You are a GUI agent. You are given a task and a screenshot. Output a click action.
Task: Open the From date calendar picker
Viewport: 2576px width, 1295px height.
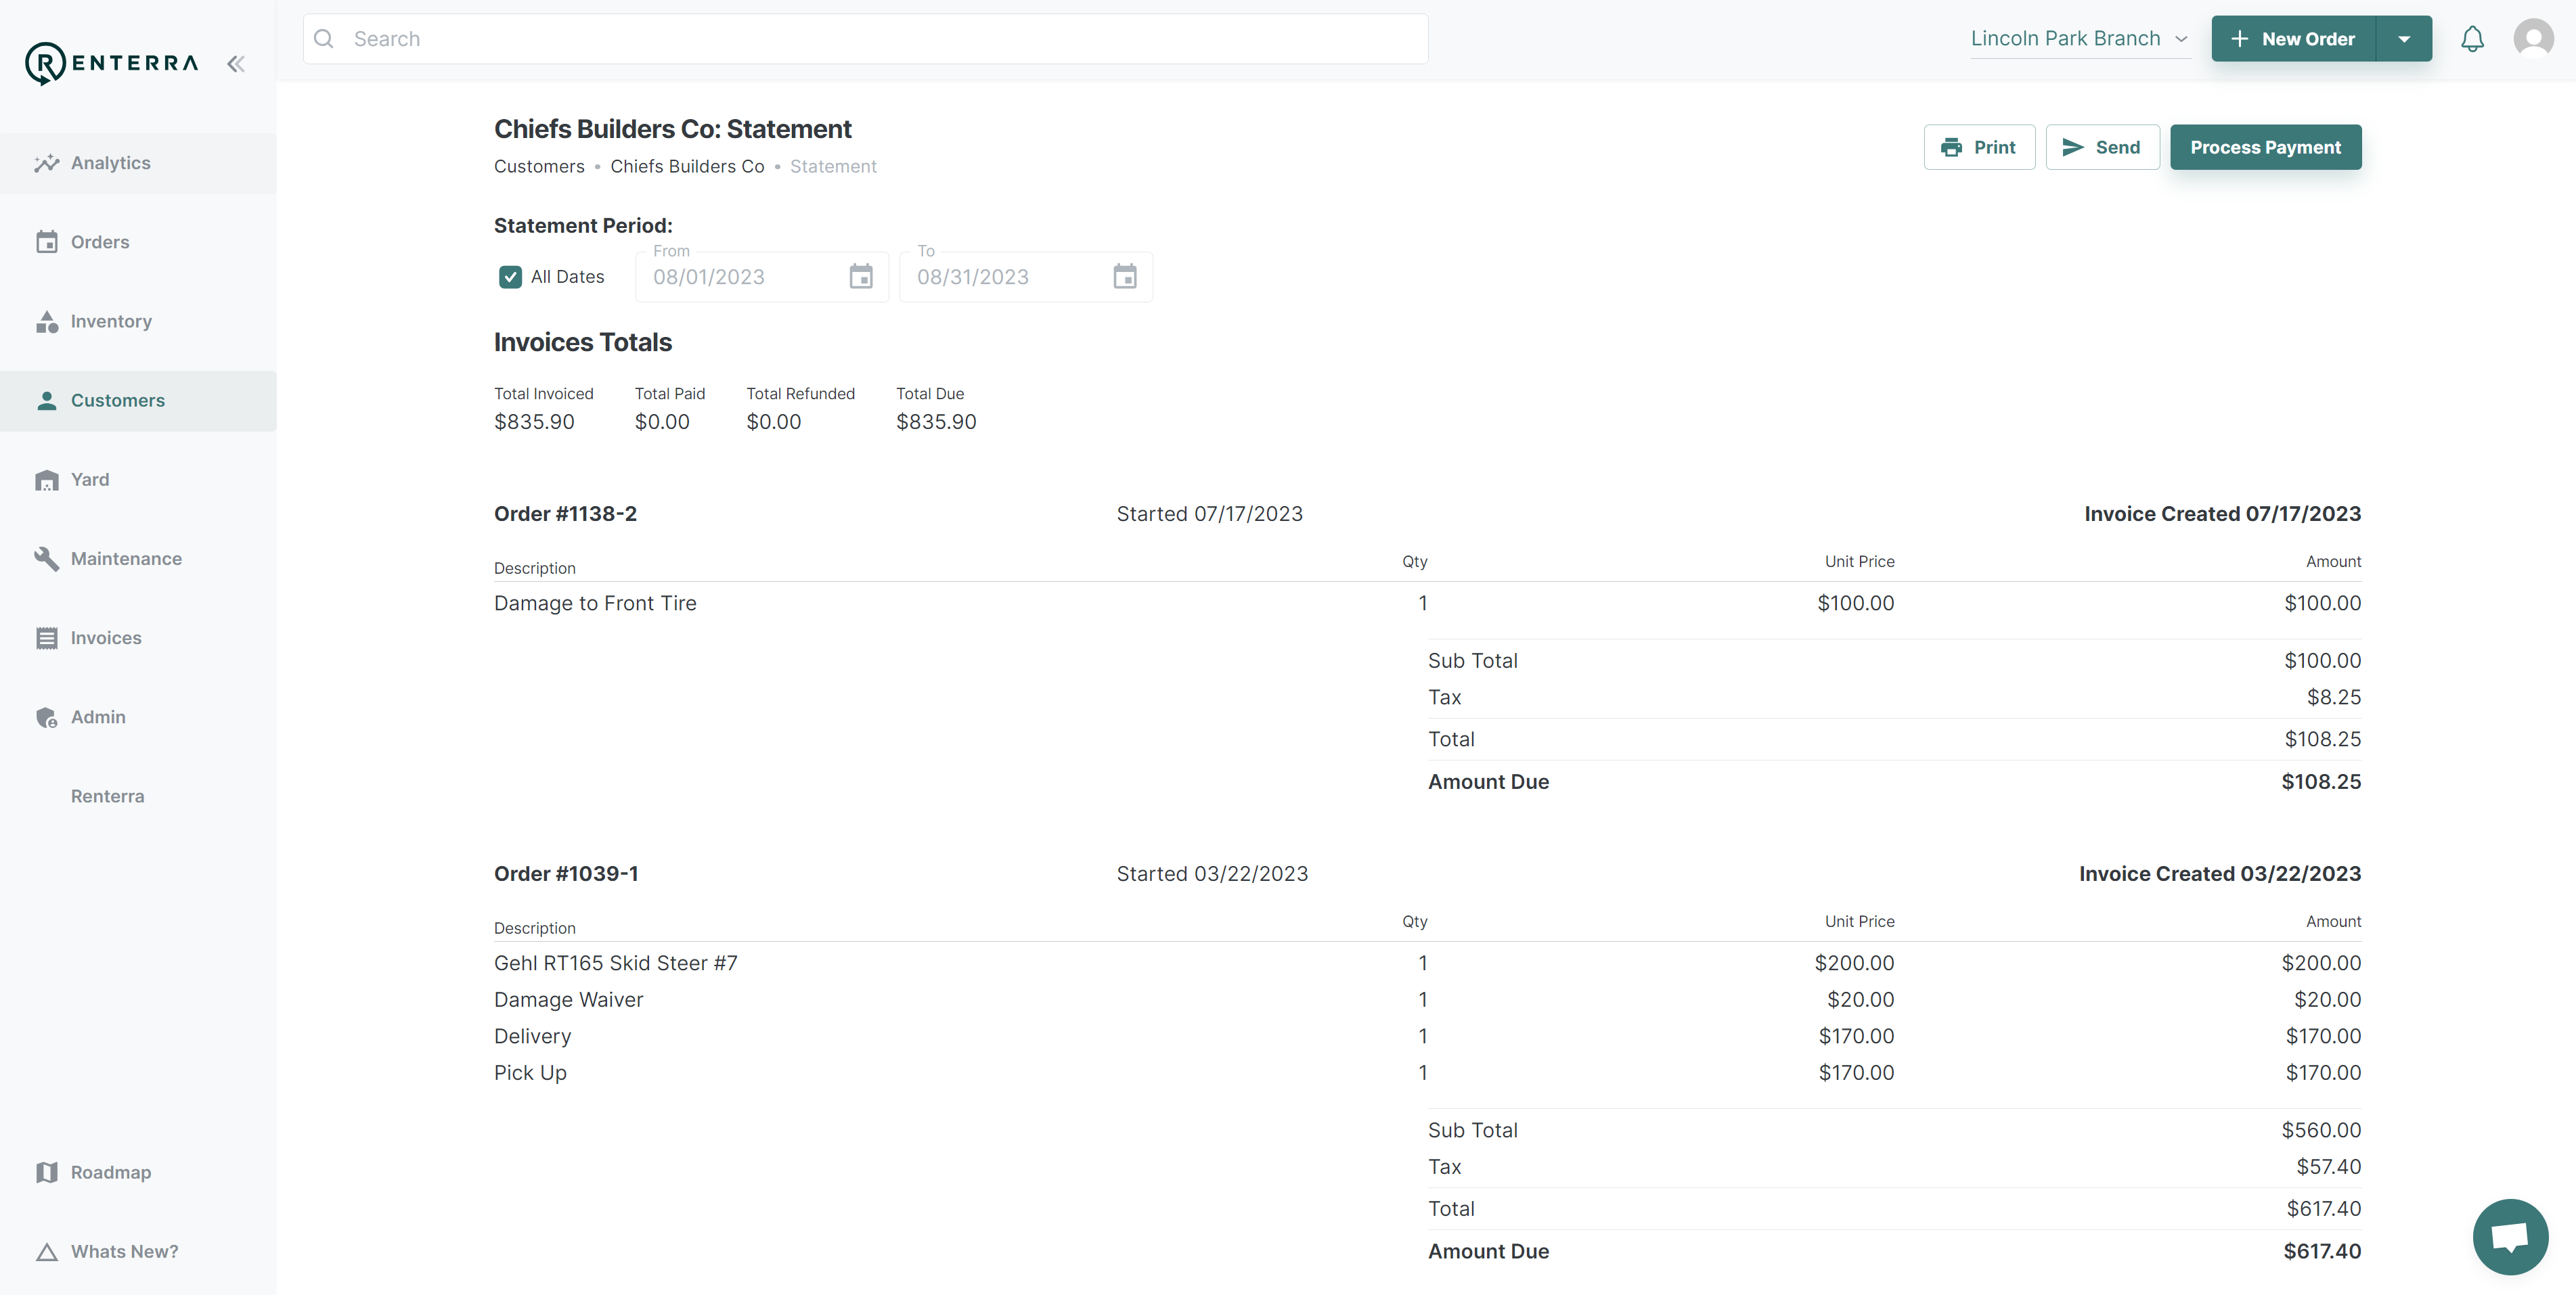pyautogui.click(x=861, y=277)
